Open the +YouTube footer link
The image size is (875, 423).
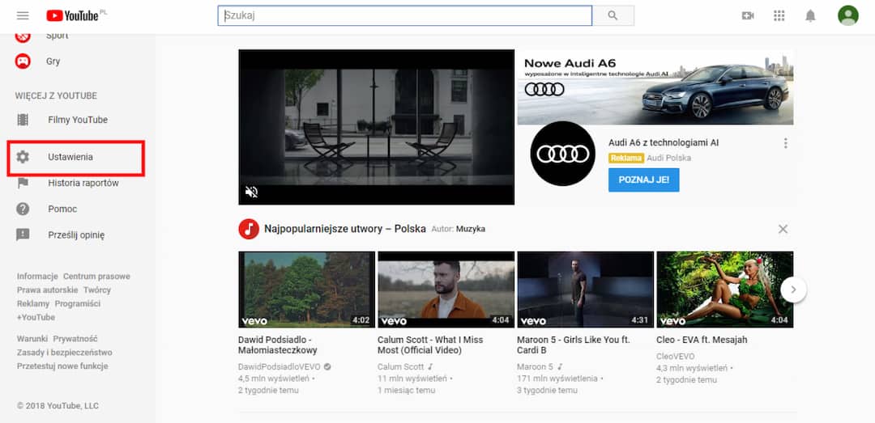[36, 317]
